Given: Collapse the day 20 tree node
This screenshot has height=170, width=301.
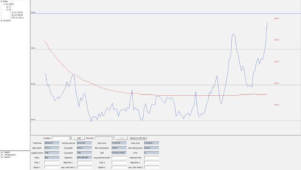Looking at the screenshot, I should tap(7, 9).
